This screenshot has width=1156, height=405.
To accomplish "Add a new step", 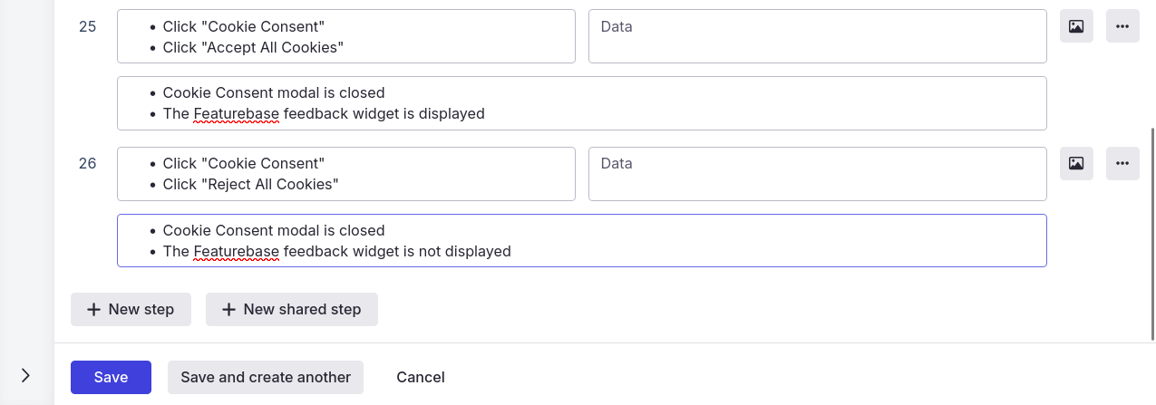I will click(x=131, y=309).
